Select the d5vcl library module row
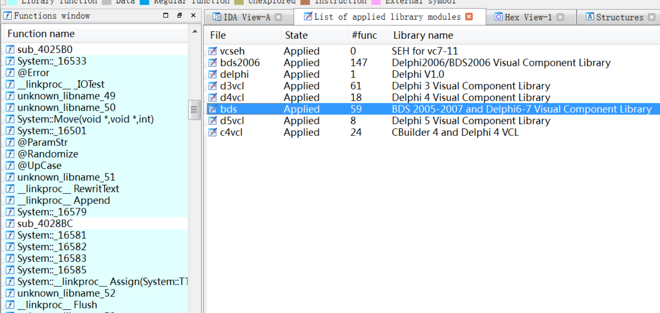This screenshot has height=313, width=660. click(x=433, y=120)
